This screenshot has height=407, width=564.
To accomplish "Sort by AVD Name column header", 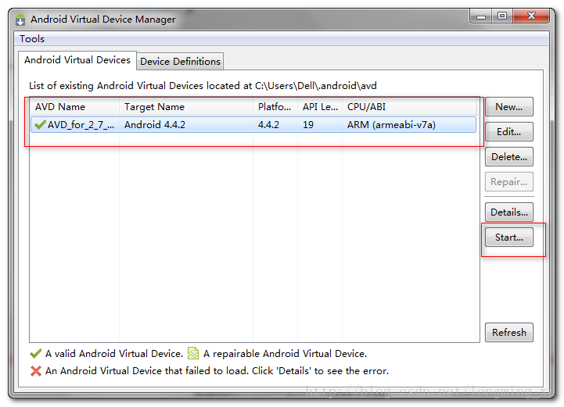I will [75, 107].
